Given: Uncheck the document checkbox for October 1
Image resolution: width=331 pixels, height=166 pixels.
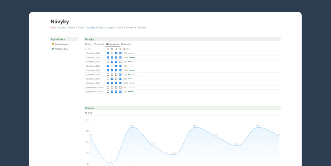Looking at the screenshot, I should pos(112,83).
